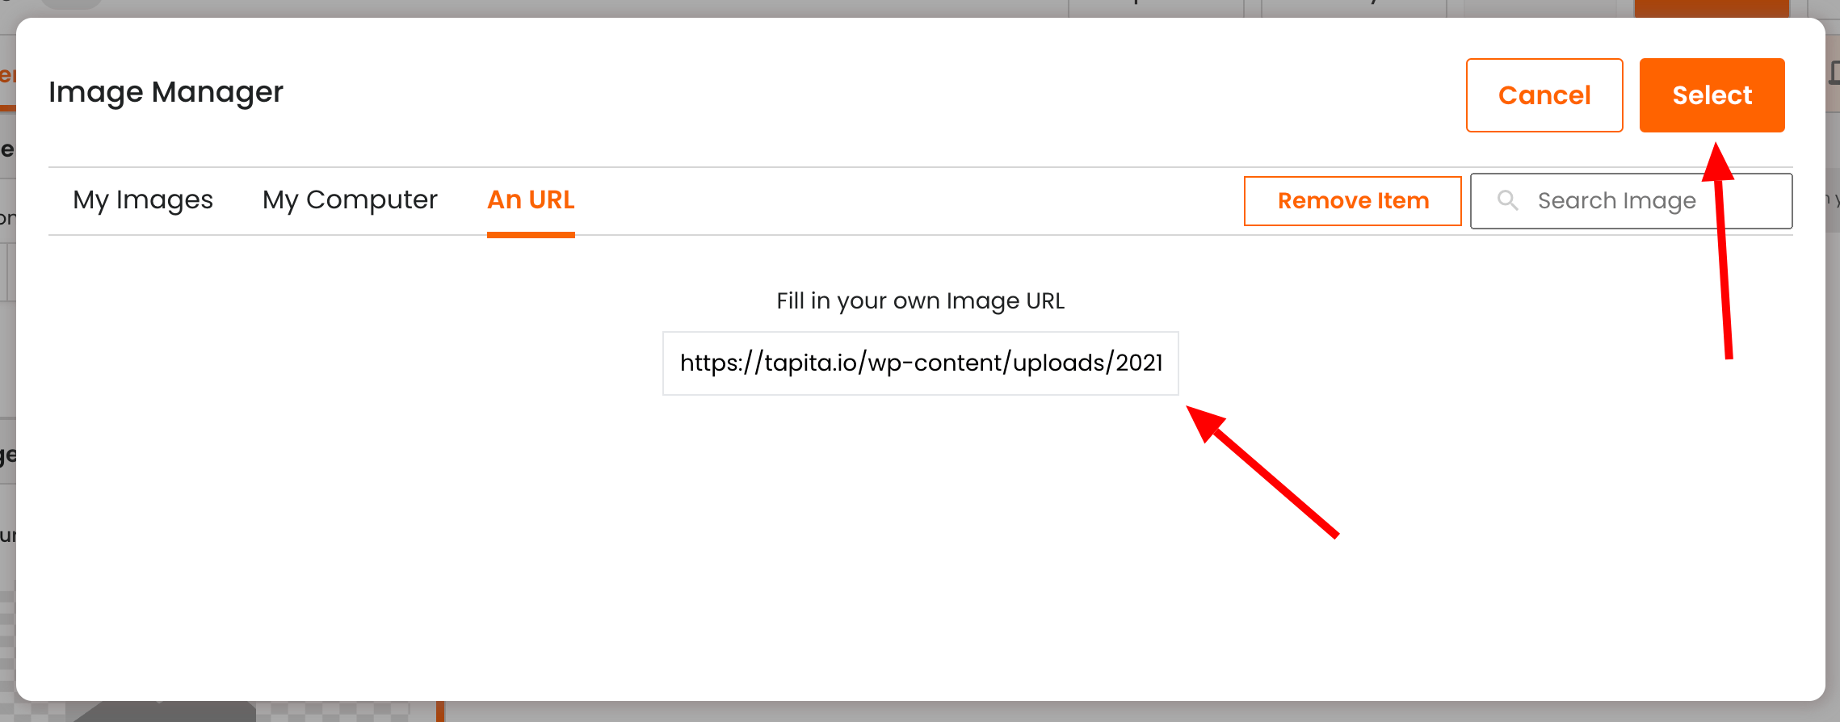Click the partially hidden laptop device icon
The image size is (1840, 722).
1834,73
